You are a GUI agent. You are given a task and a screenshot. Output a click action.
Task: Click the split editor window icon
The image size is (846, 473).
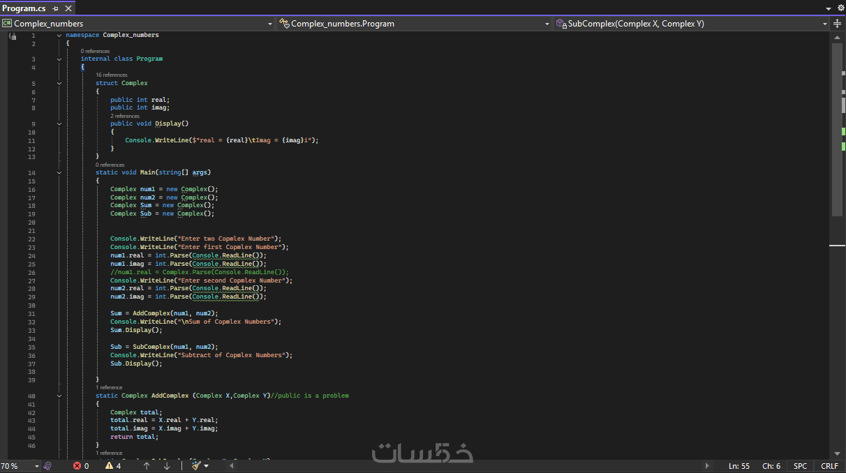(x=837, y=24)
